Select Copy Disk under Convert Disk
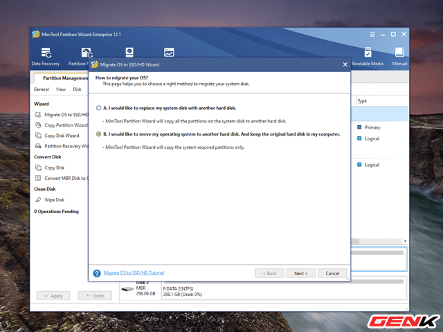 (50, 167)
